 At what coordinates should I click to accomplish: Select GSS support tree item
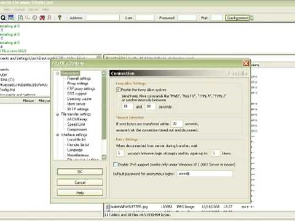click(x=77, y=93)
